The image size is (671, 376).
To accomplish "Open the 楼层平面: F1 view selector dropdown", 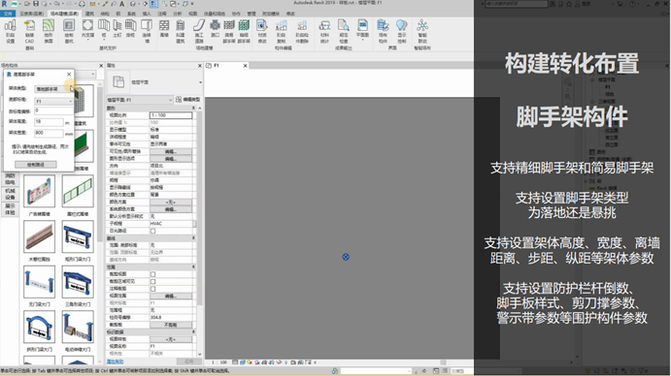I will click(x=140, y=100).
